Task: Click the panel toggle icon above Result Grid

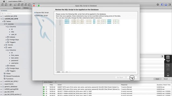Action: 162,56
